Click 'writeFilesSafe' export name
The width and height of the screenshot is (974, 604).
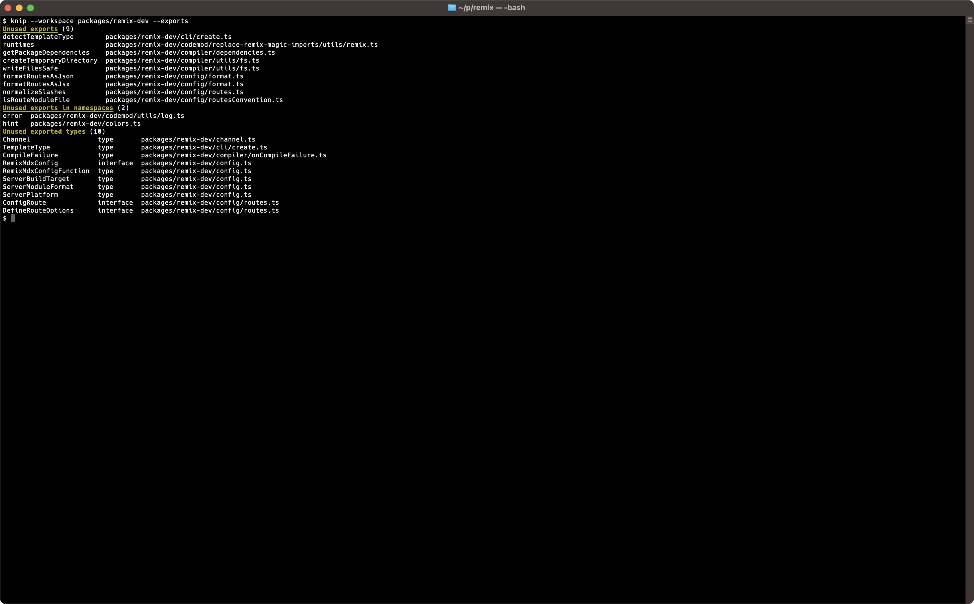click(x=30, y=68)
